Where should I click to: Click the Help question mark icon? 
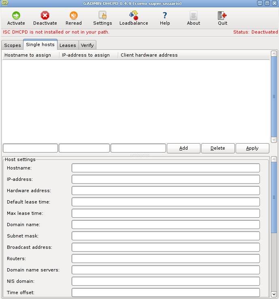tap(165, 15)
